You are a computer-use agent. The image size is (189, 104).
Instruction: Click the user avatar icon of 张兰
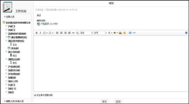pyautogui.click(x=11, y=55)
